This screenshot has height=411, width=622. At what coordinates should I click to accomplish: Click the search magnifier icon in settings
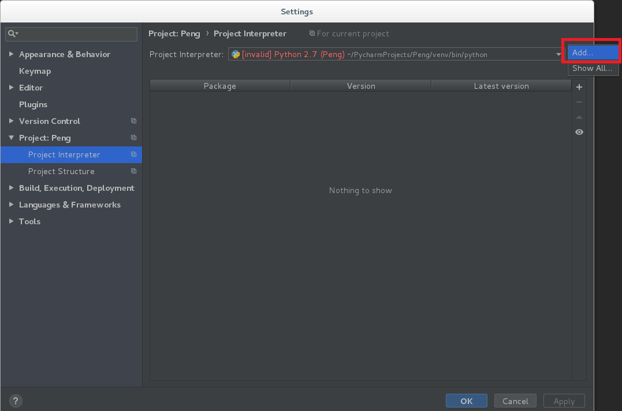click(x=13, y=33)
